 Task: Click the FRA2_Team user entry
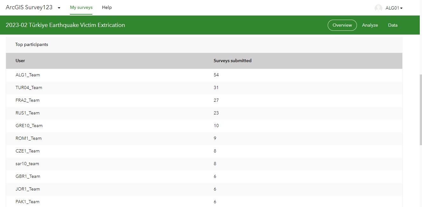point(28,100)
